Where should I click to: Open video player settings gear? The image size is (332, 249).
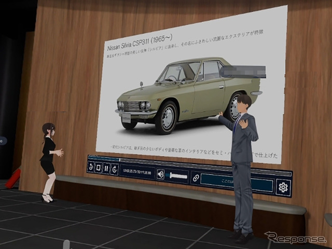tap(284, 187)
